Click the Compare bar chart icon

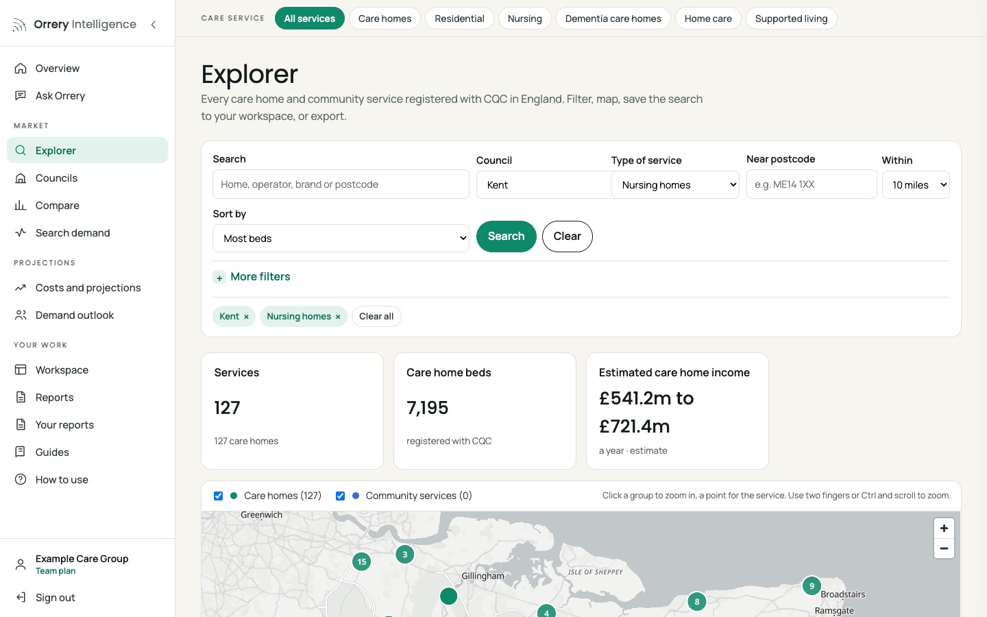tap(21, 206)
